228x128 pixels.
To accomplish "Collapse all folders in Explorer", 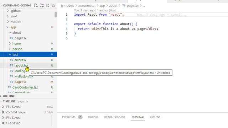I will 53,6.
